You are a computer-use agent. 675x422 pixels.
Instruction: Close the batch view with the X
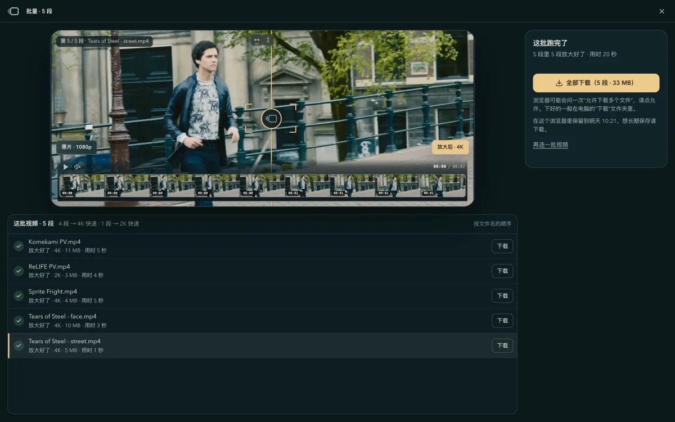[x=661, y=11]
